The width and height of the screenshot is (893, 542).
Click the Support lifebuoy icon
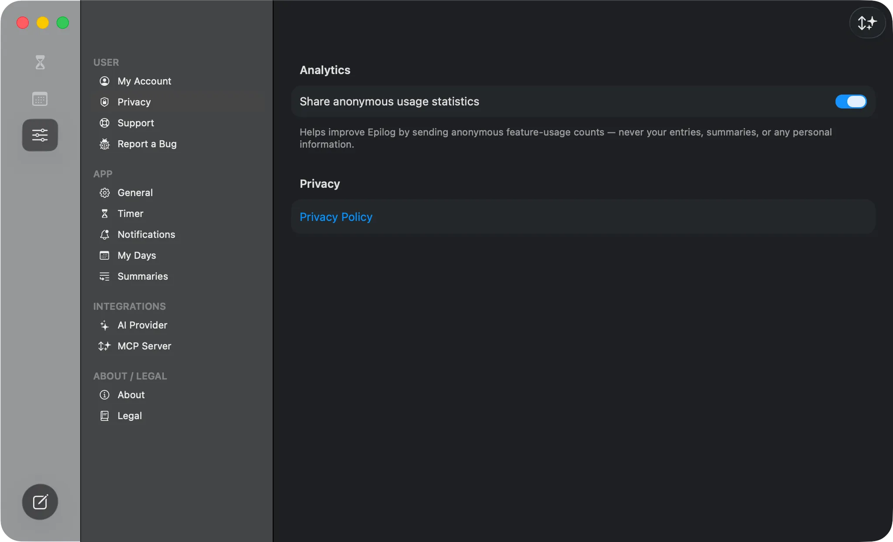(105, 123)
